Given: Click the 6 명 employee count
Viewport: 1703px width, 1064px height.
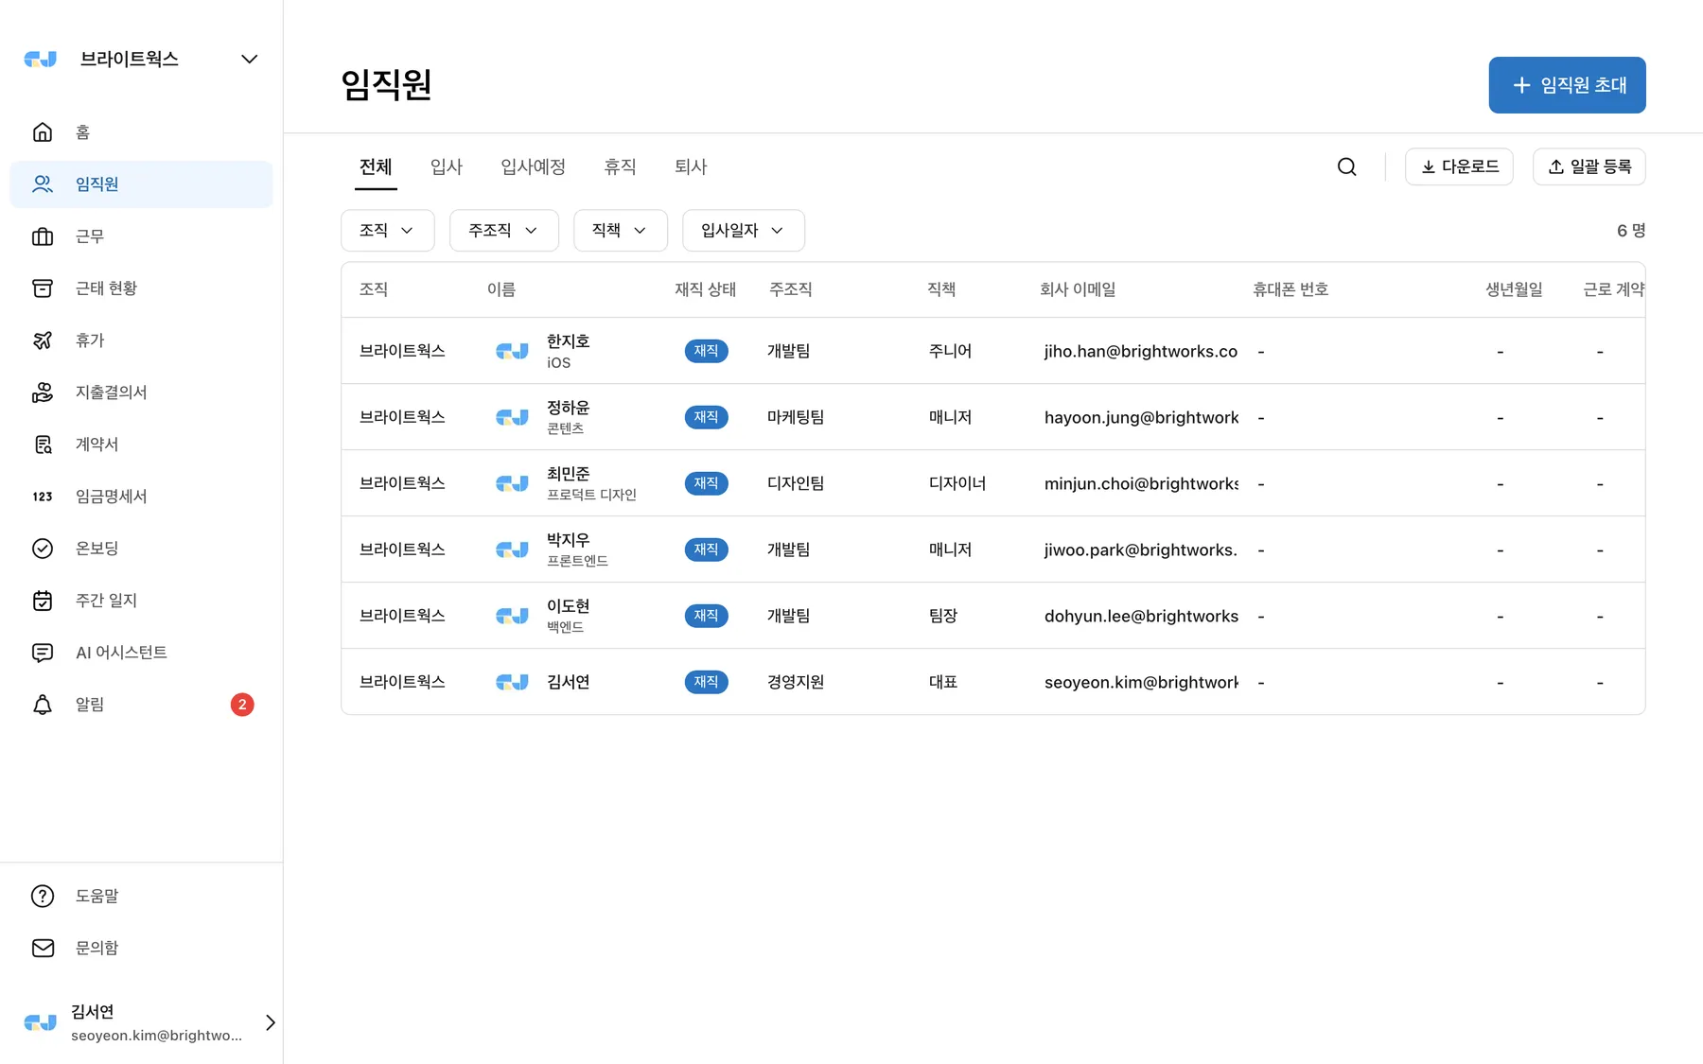Looking at the screenshot, I should coord(1631,231).
